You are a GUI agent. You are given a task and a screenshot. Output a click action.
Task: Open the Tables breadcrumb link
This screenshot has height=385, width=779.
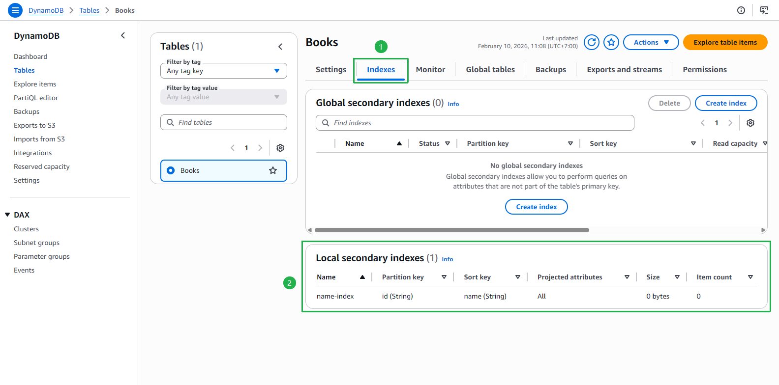90,10
